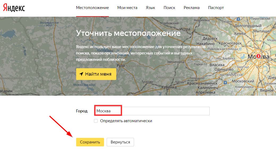
Task: Click the Долгопрудный label on the map
Action: [248, 26]
